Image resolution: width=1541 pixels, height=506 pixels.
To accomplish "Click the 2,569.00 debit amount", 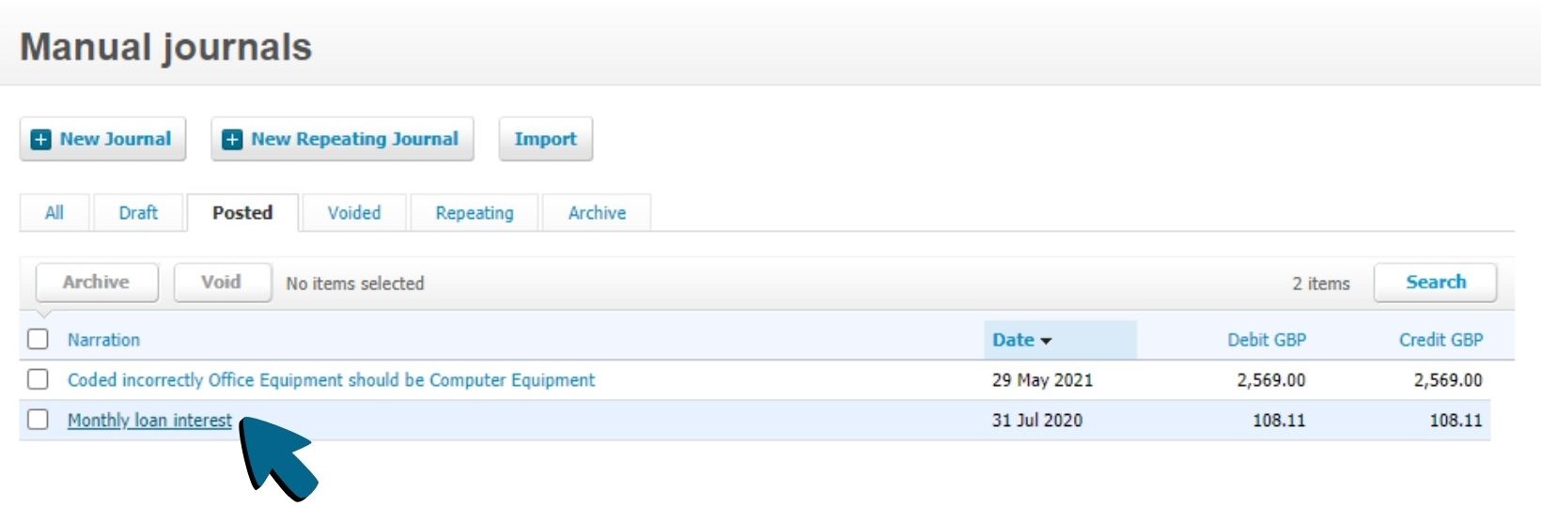I will [x=1271, y=380].
